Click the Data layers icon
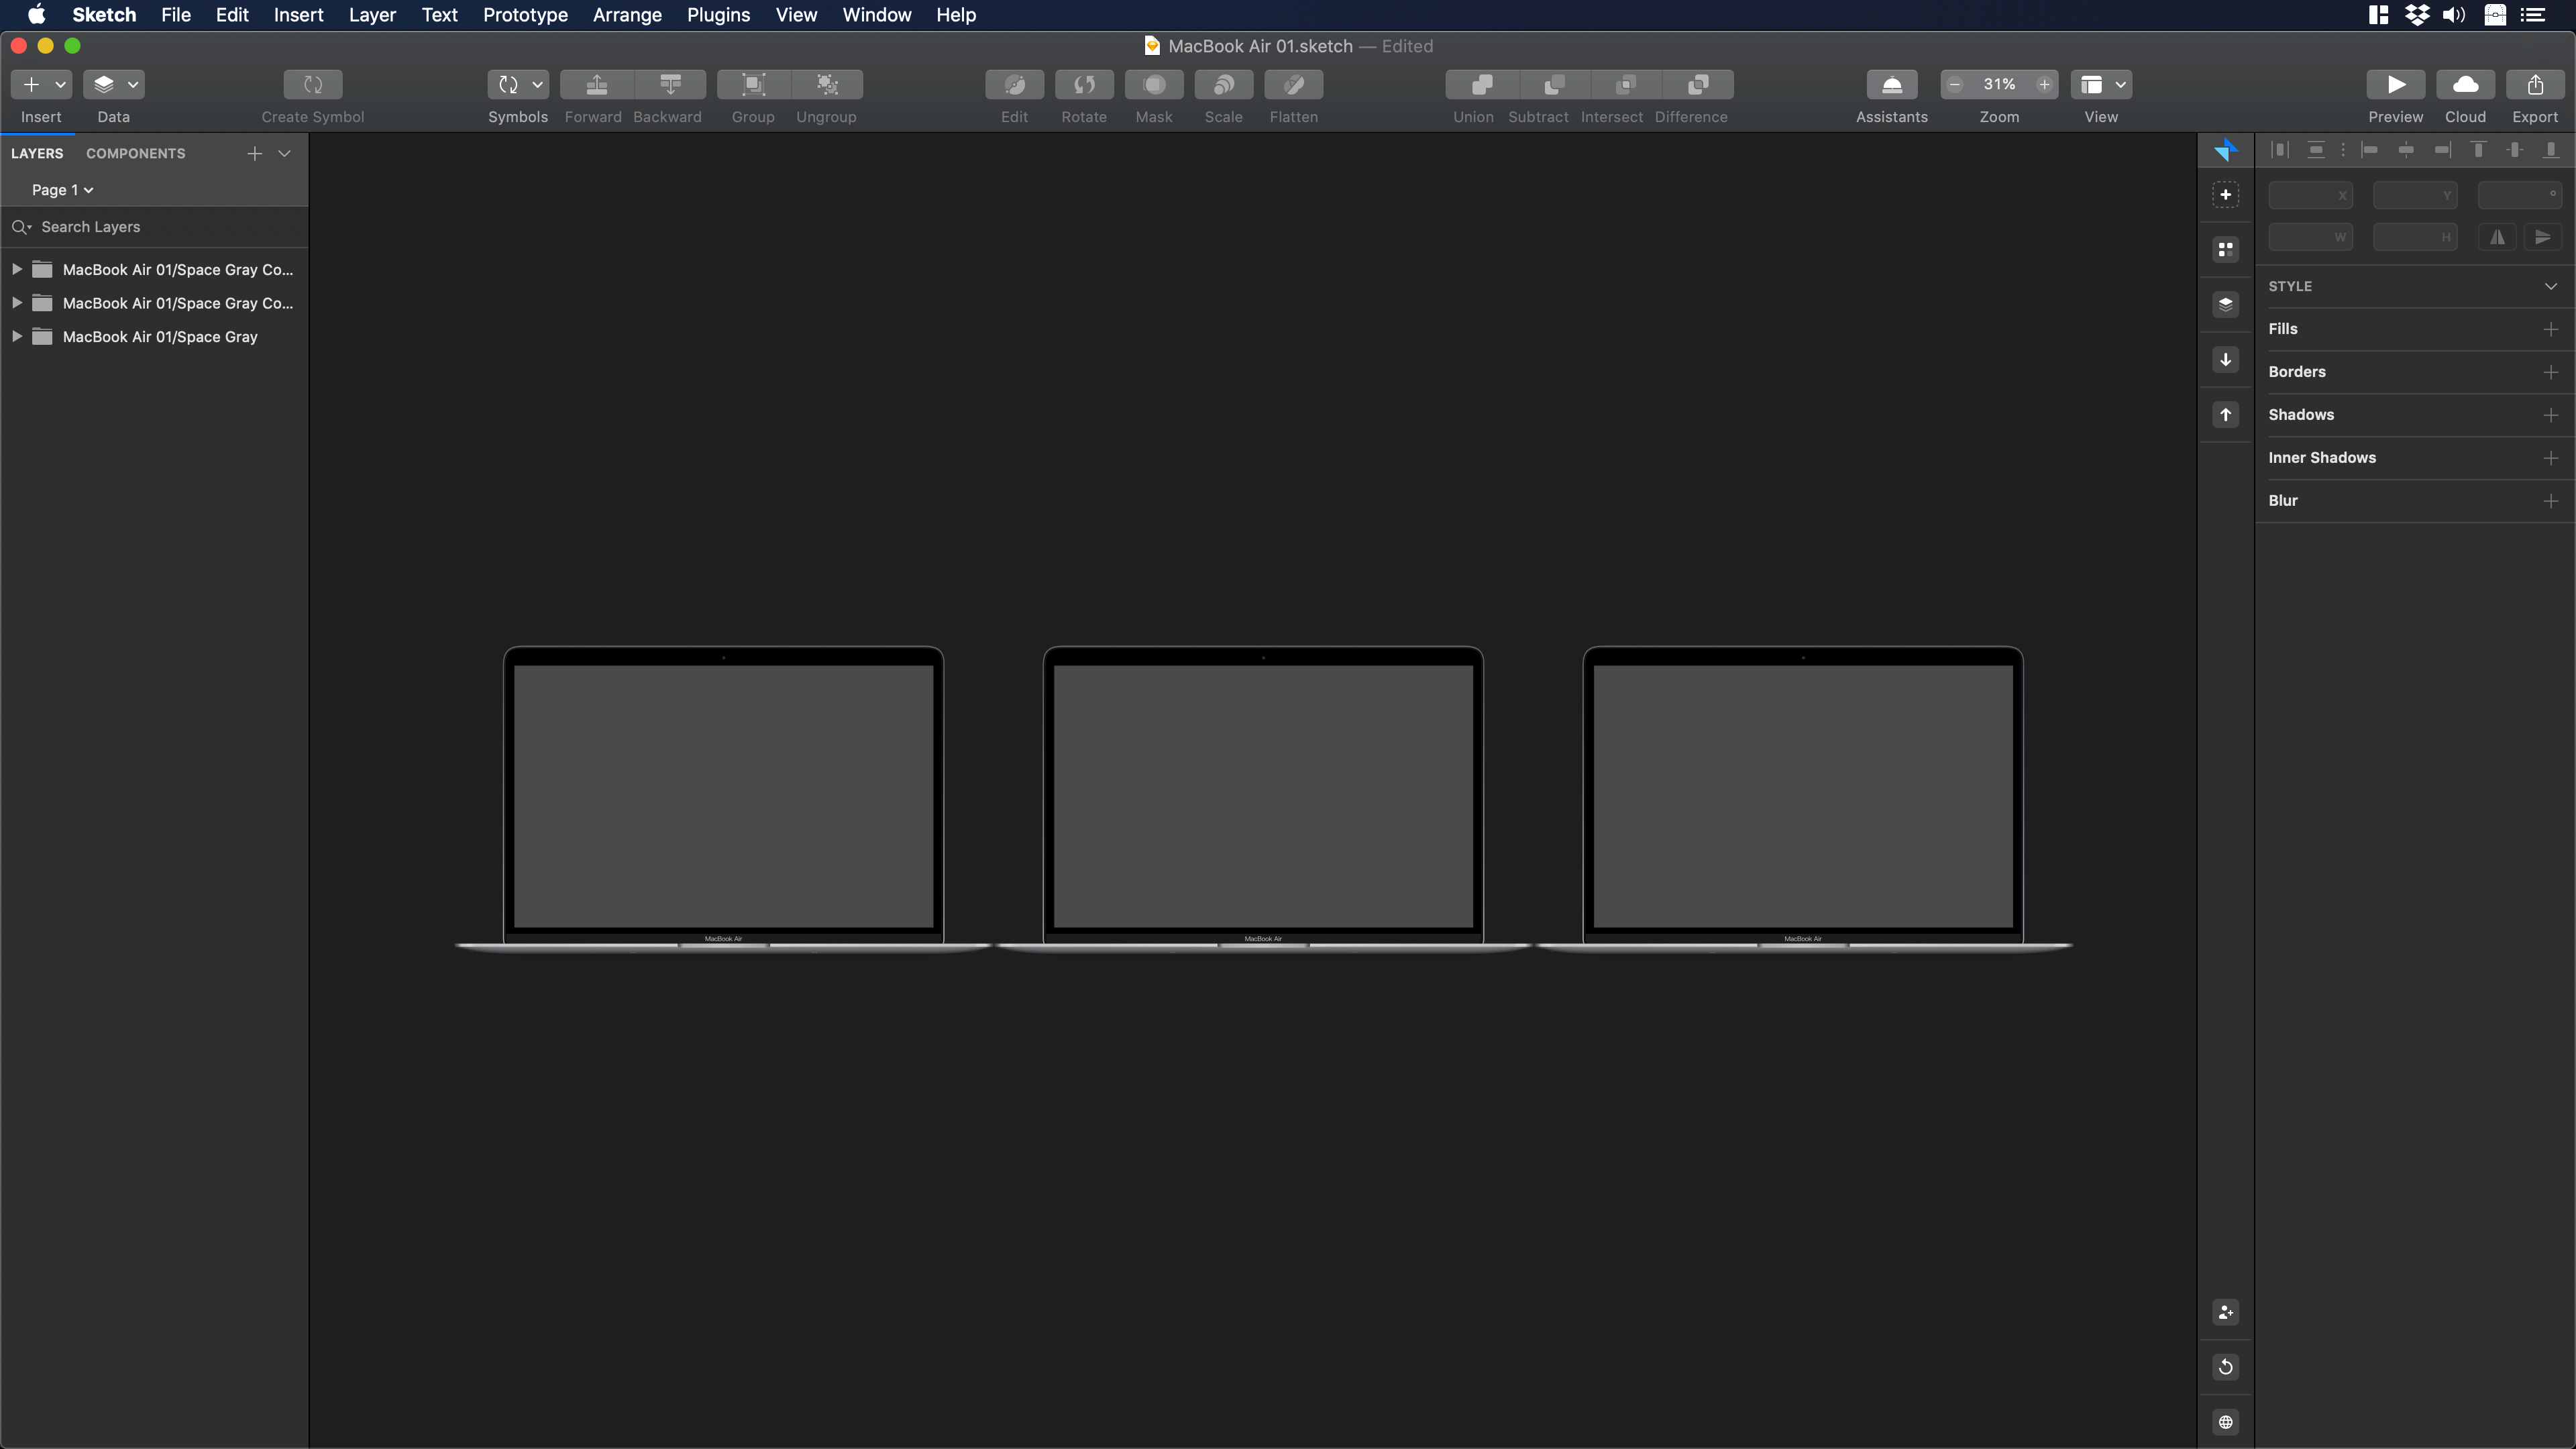 pyautogui.click(x=104, y=85)
